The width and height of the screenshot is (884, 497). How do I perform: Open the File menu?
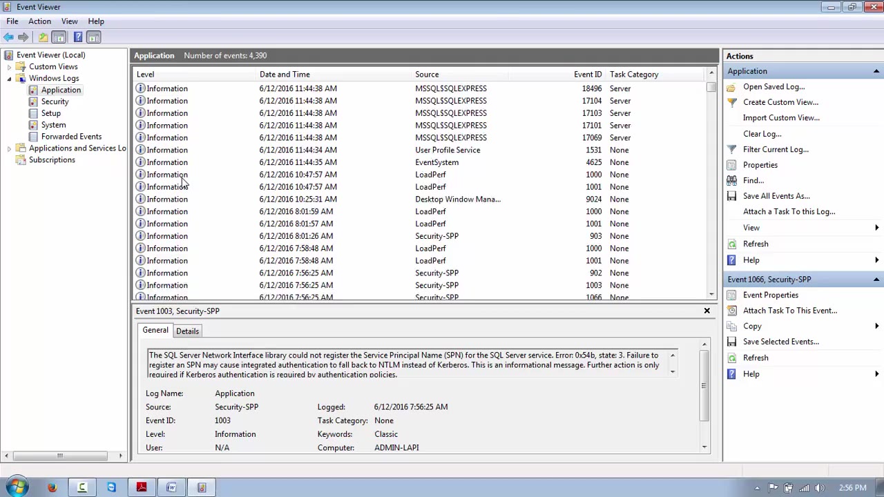[x=12, y=21]
